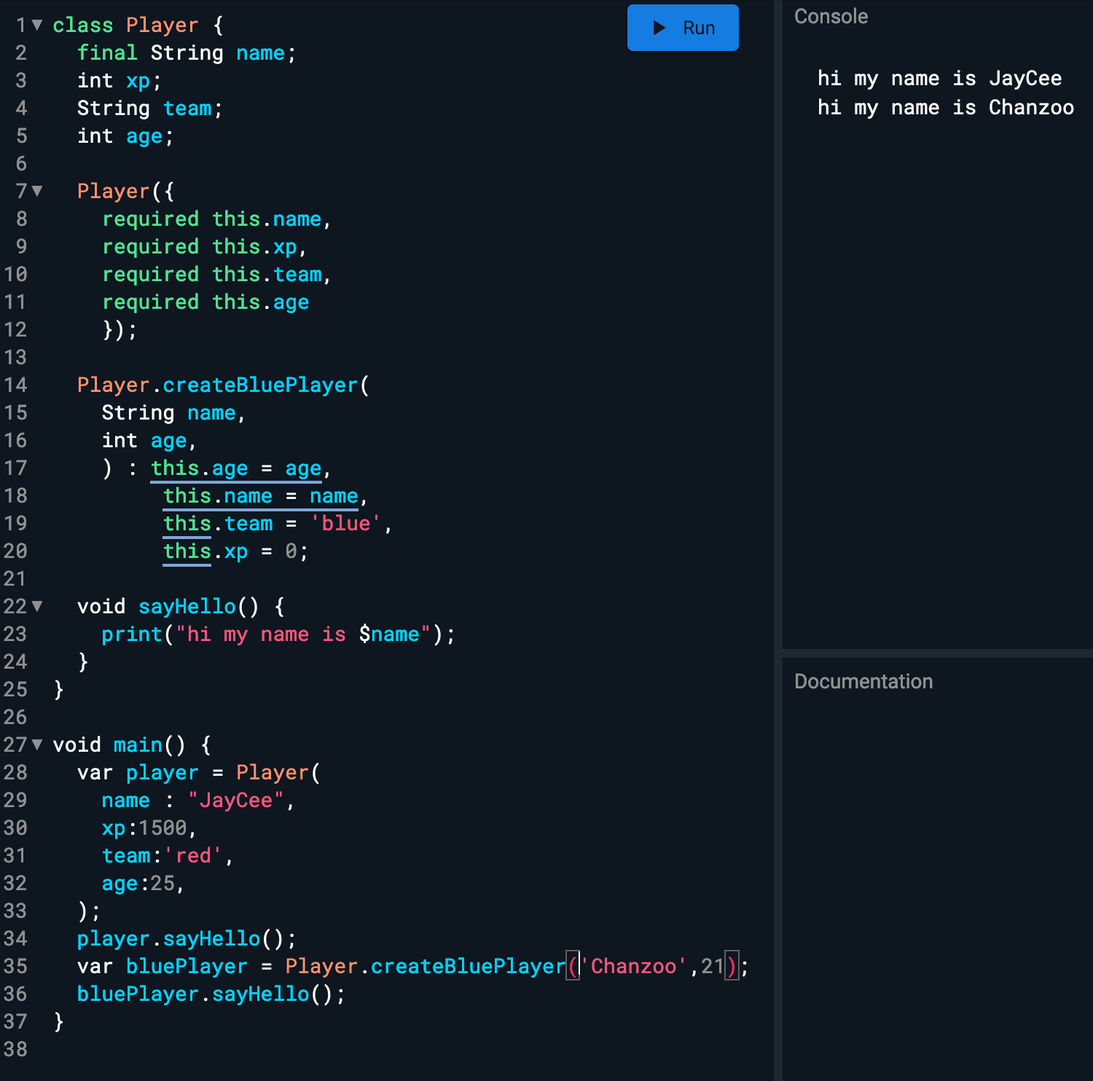Click the 'String team;' field declaration
The image size is (1093, 1081).
pos(150,108)
